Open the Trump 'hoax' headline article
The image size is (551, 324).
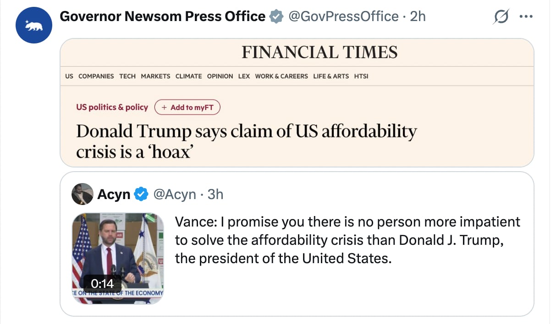point(246,141)
